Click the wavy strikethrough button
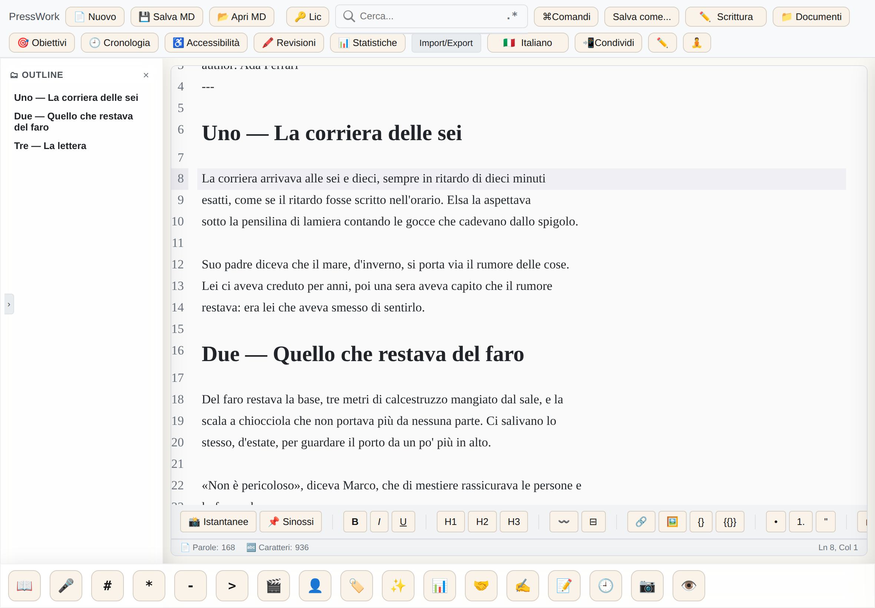875x608 pixels. 564,522
